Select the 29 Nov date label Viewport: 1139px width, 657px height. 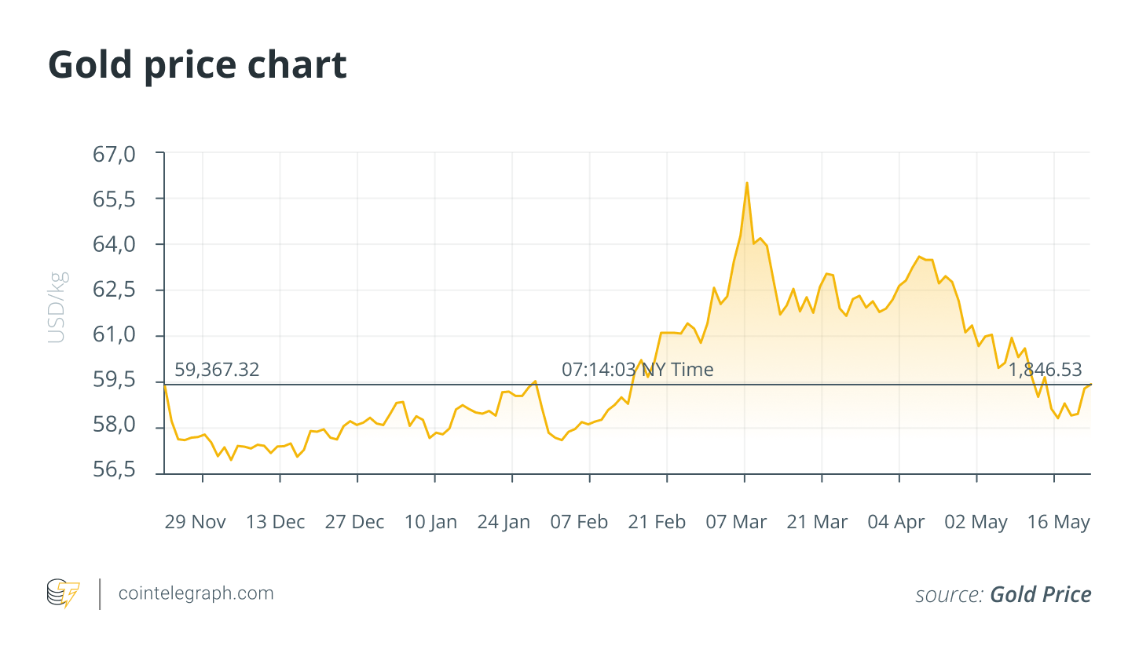pyautogui.click(x=195, y=522)
